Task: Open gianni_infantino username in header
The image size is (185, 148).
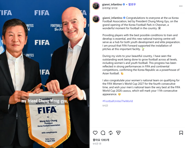Action: pos(112,4)
